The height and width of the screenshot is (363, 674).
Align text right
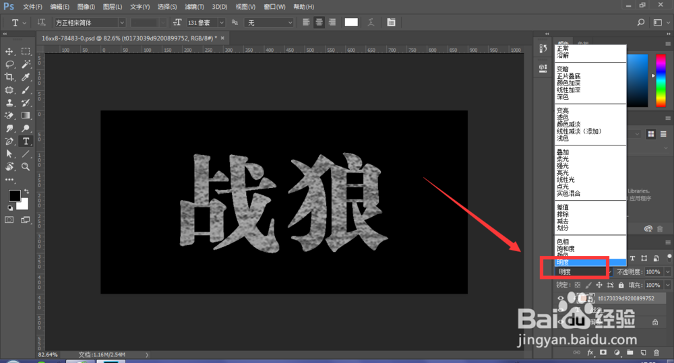[x=332, y=22]
